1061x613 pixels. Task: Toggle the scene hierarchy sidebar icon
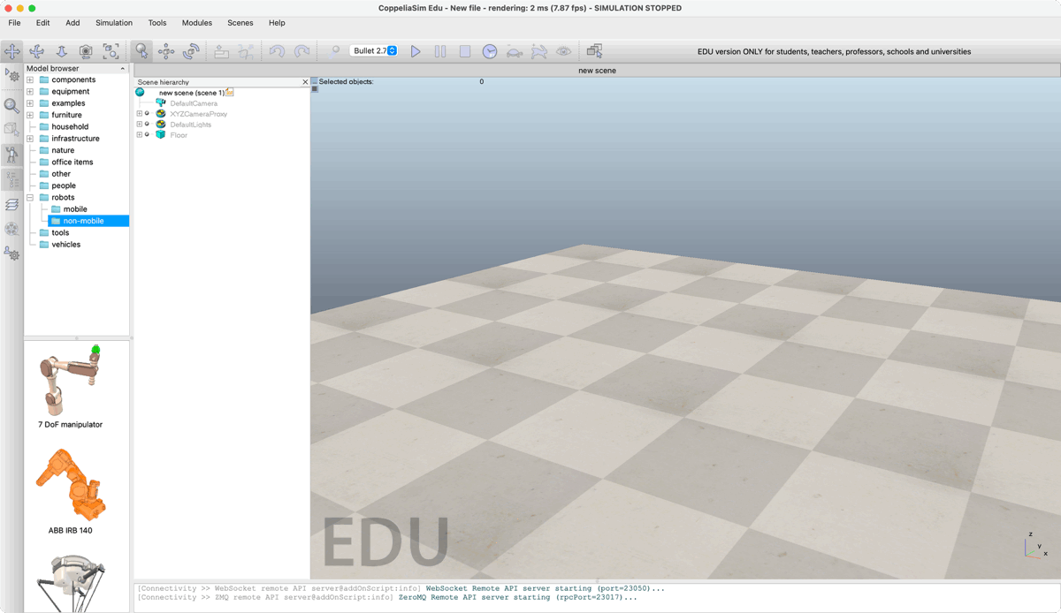click(x=11, y=179)
